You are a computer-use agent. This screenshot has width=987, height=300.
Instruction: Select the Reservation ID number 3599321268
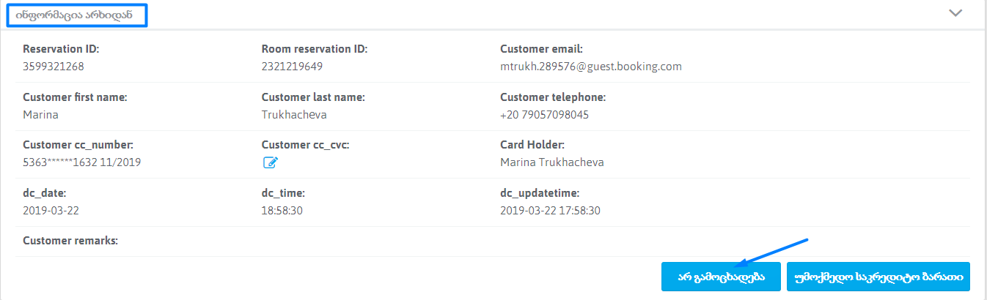pos(54,67)
